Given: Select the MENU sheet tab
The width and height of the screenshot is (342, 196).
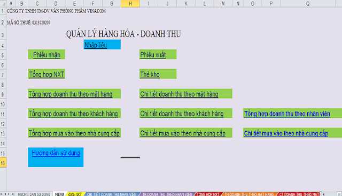Looking at the screenshot, I should coord(59,194).
